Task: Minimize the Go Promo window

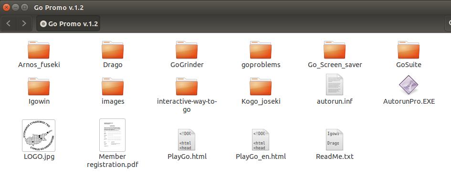Action: tap(16, 8)
